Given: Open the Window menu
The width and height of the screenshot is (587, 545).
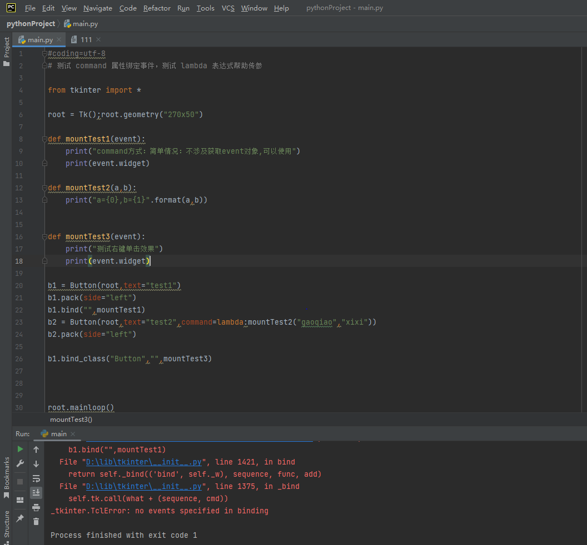Looking at the screenshot, I should coord(254,8).
